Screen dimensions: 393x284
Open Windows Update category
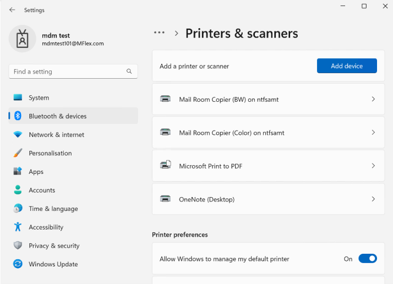pos(73,264)
